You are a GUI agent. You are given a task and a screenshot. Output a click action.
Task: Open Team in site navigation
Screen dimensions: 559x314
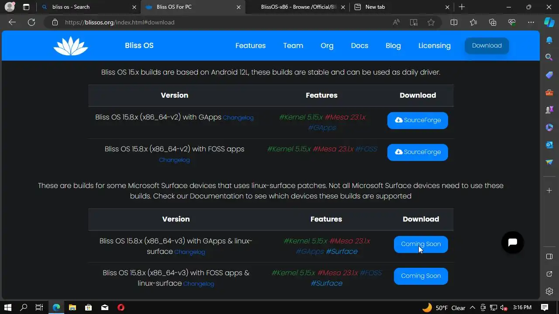coord(293,45)
